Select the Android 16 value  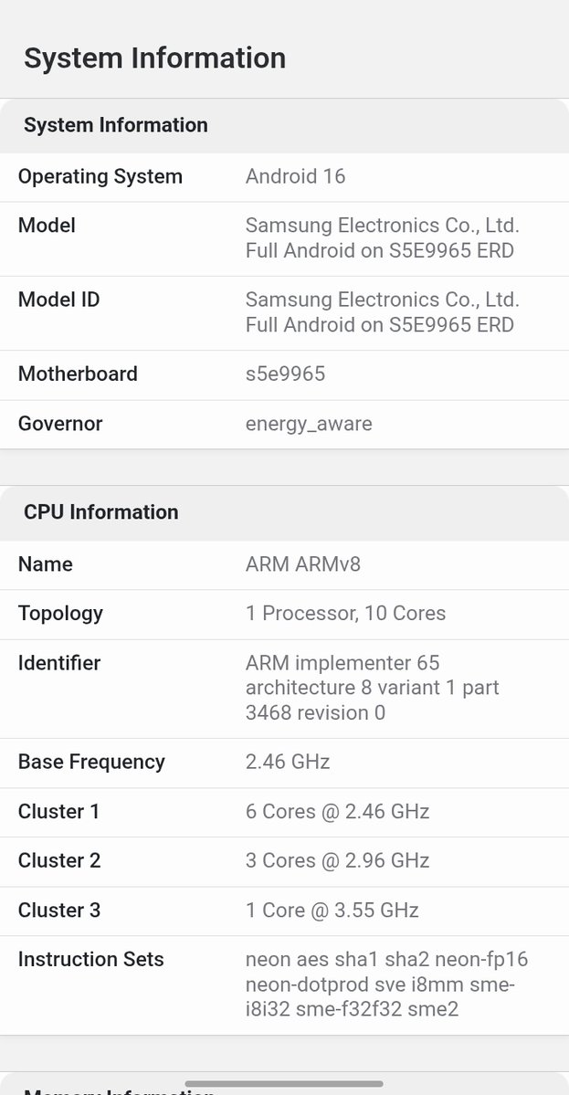point(295,176)
